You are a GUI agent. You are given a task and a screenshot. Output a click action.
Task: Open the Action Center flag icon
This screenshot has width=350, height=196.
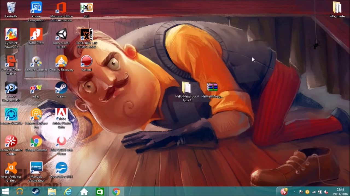coord(301,192)
